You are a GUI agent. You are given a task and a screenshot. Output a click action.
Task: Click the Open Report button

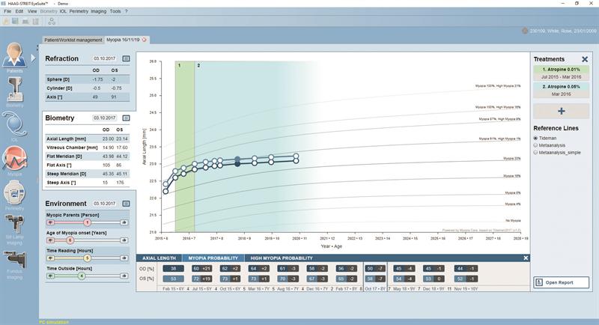point(561,282)
